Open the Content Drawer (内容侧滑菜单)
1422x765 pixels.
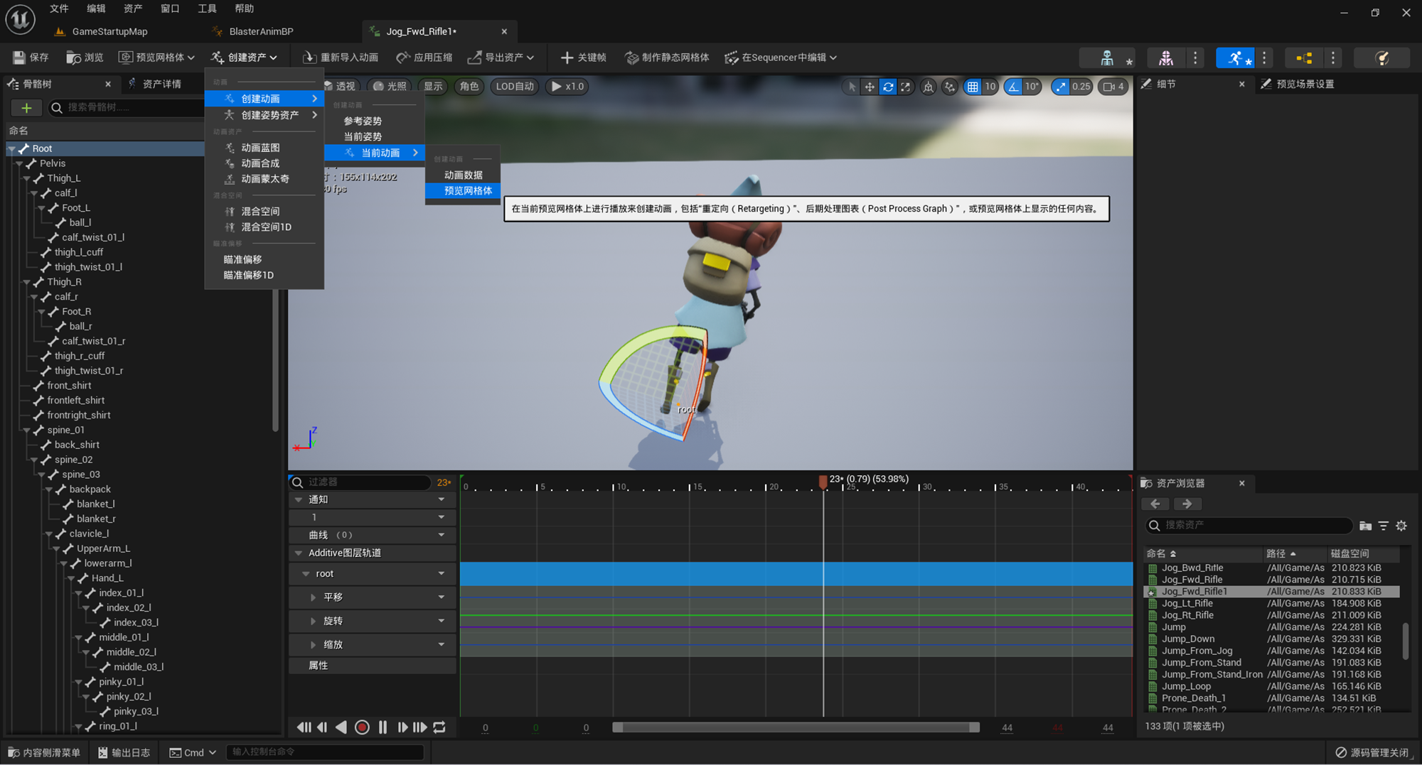[x=44, y=753]
